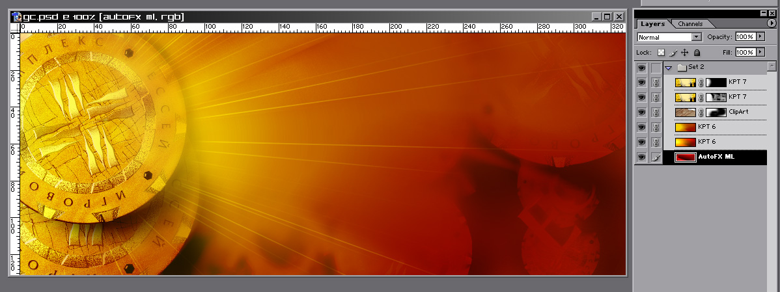Select the ClipArt layer thumbnail

685,113
